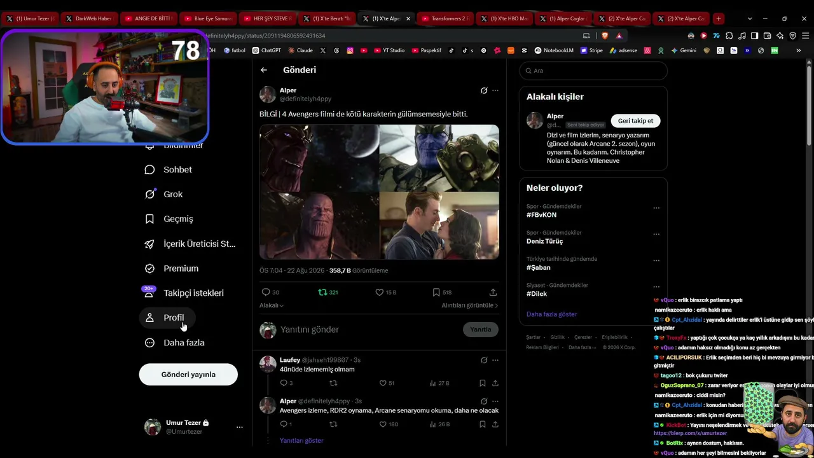Open options for #FBvKON trend
814x458 pixels.
click(x=656, y=208)
